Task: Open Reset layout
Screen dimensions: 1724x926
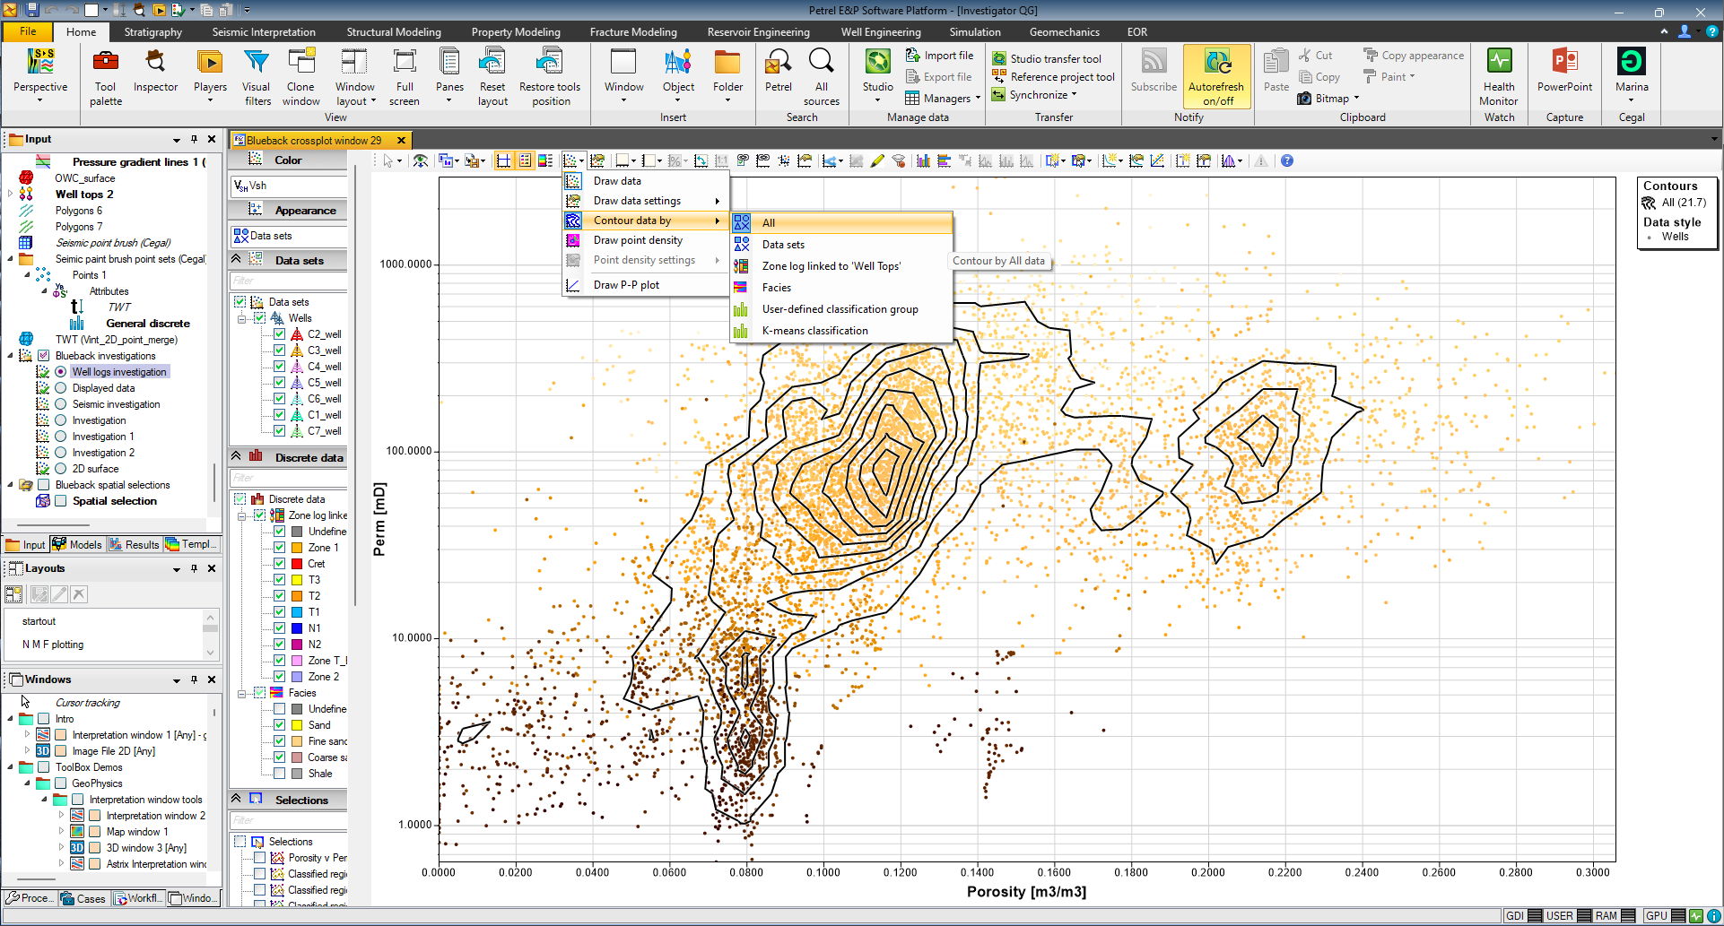Action: [492, 77]
